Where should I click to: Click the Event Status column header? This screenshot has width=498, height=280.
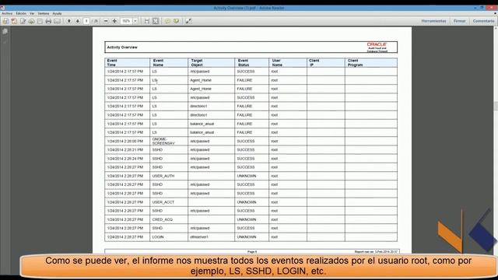[x=251, y=62]
